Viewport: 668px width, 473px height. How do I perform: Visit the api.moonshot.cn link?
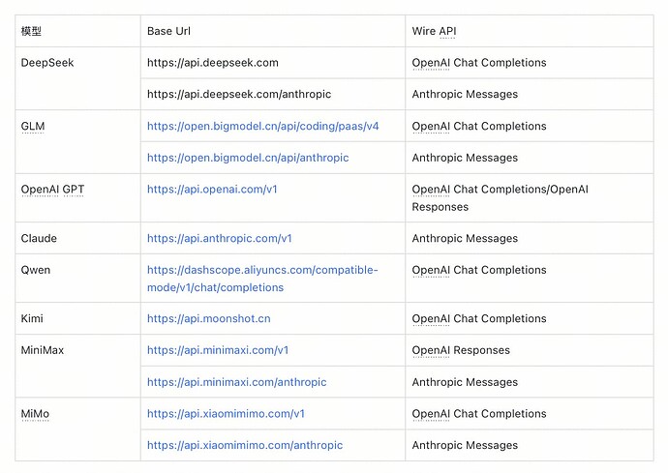[209, 318]
